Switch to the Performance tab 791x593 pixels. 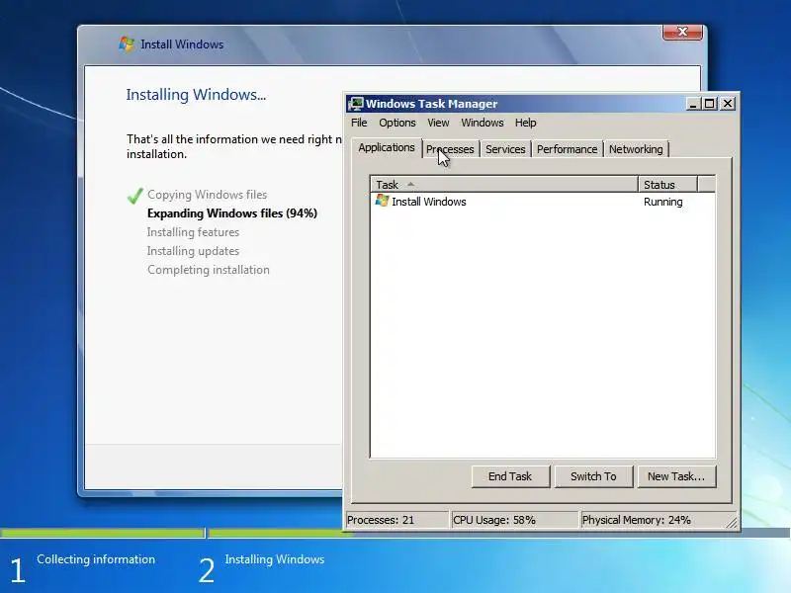pyautogui.click(x=567, y=149)
